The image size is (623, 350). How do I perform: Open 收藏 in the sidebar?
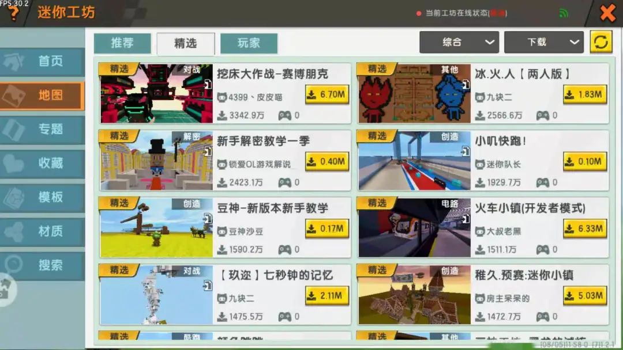(43, 163)
